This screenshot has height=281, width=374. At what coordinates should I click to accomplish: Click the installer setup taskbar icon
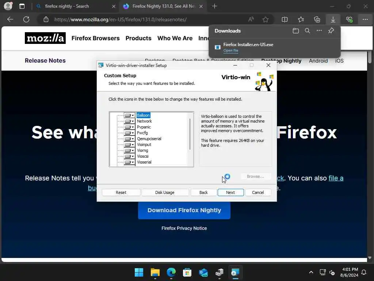coord(235,272)
